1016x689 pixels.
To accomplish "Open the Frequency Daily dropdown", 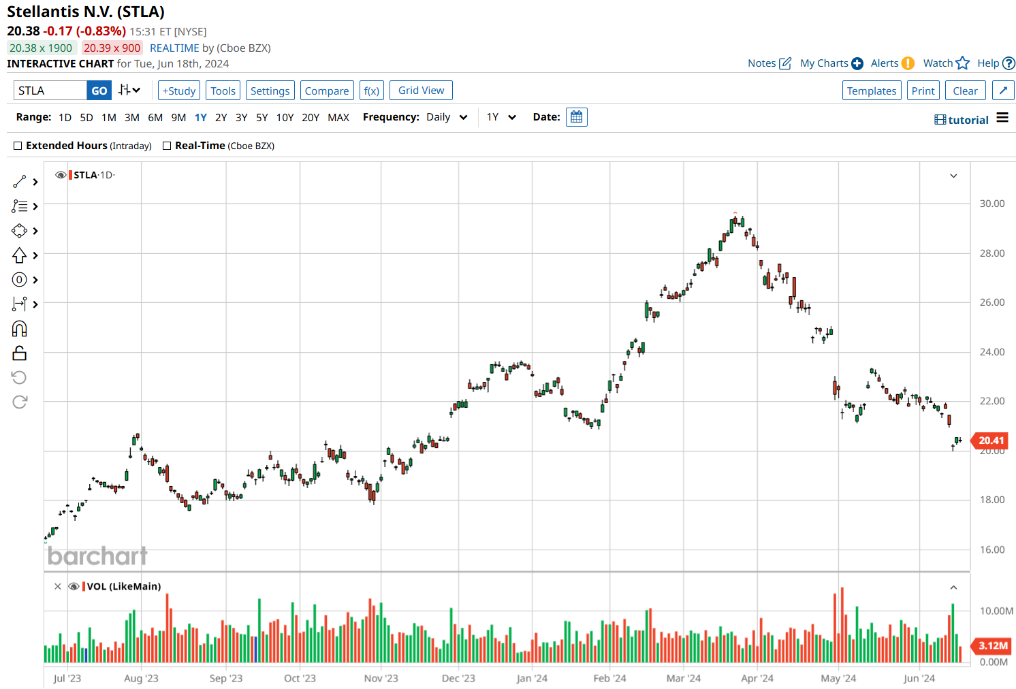I will pyautogui.click(x=447, y=117).
